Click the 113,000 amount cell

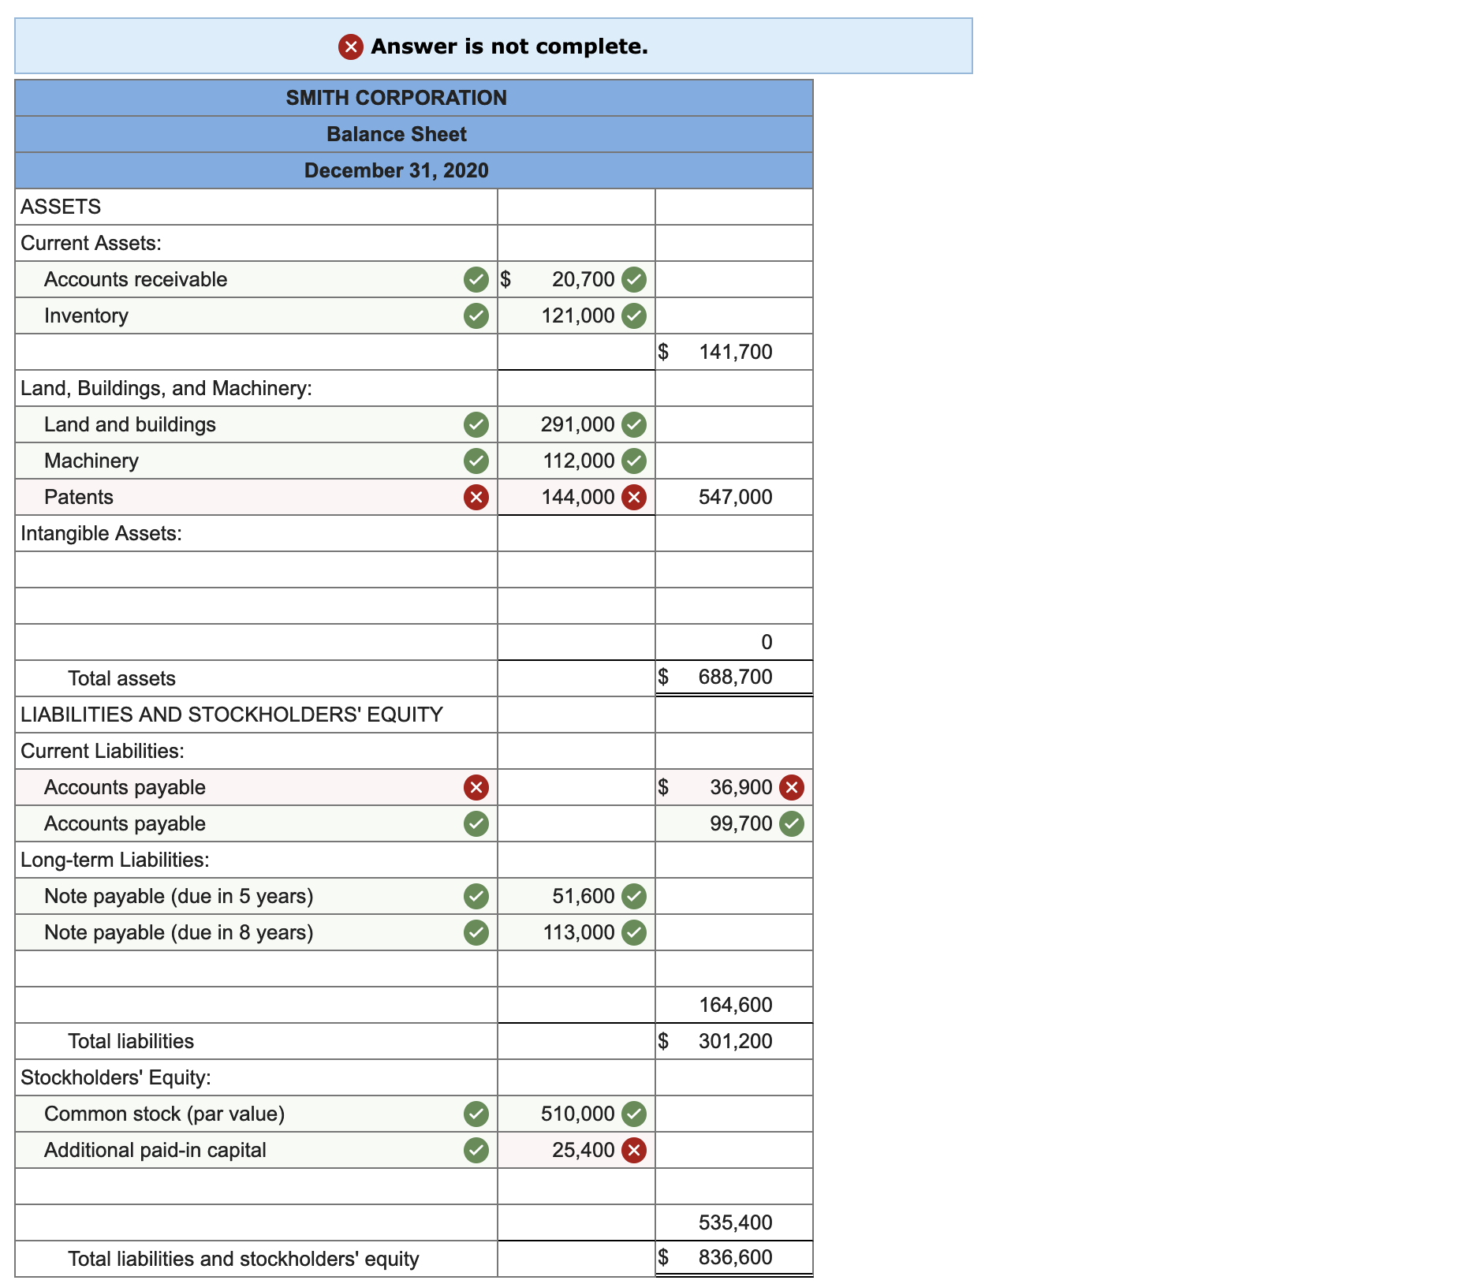point(576,932)
